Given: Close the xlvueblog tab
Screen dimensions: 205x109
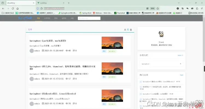Looking at the screenshot, I should tap(34, 3).
